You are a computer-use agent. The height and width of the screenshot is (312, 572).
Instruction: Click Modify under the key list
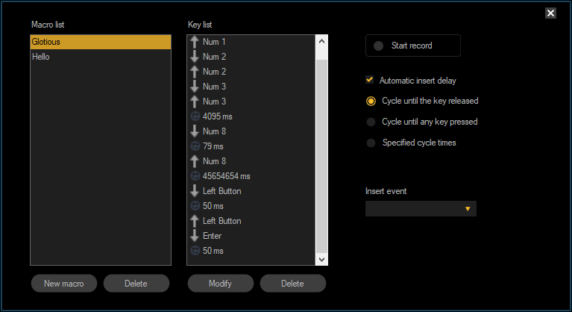coord(220,284)
